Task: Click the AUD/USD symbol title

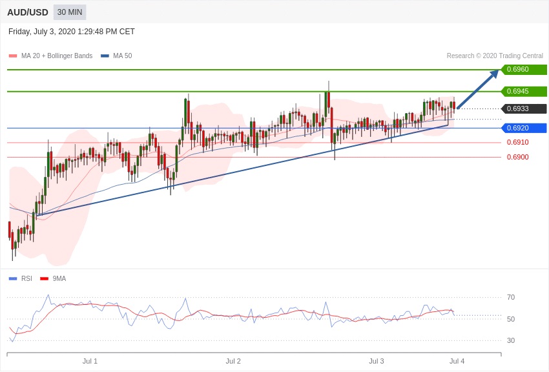Action: click(28, 12)
